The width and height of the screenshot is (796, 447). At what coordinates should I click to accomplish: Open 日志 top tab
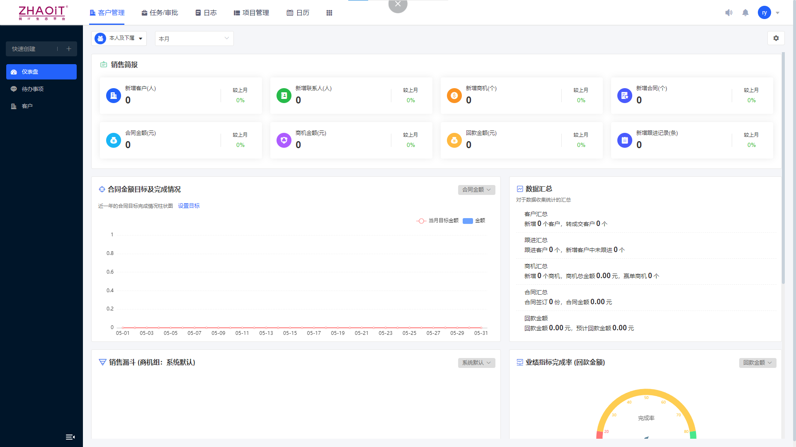coord(206,13)
